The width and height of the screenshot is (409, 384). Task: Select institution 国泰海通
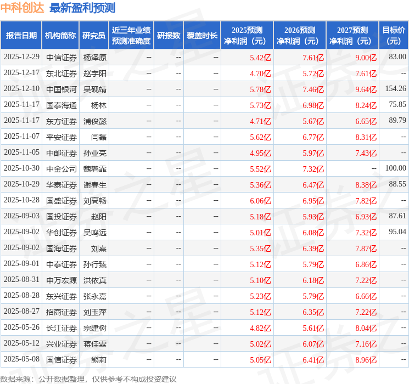click(x=61, y=105)
